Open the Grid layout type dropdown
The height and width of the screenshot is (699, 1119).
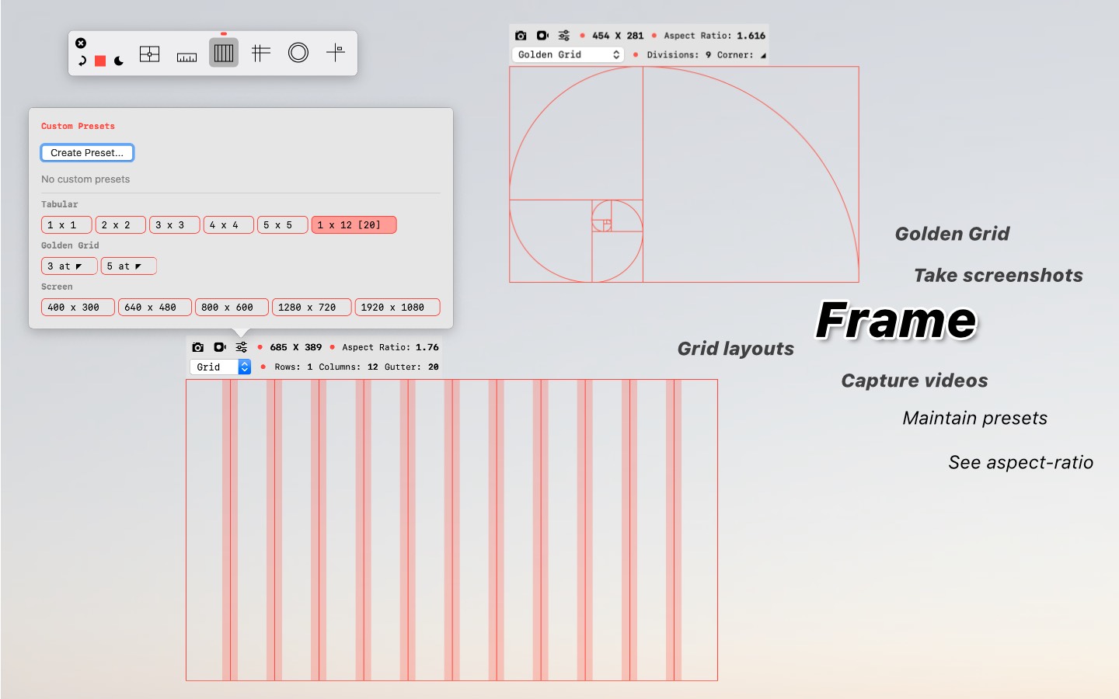click(221, 367)
